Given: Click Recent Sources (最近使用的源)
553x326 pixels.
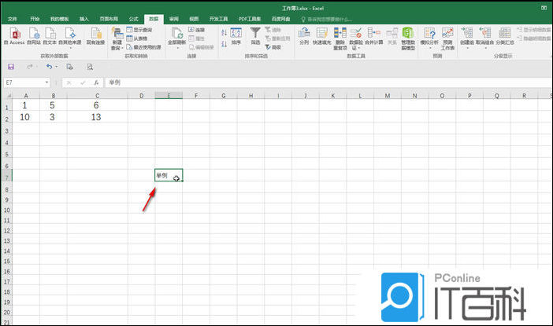Looking at the screenshot, I should 144,47.
